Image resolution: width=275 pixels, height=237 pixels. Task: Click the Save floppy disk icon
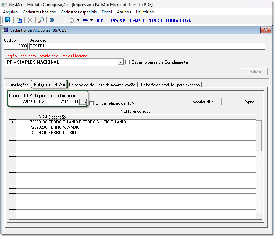(8, 20)
